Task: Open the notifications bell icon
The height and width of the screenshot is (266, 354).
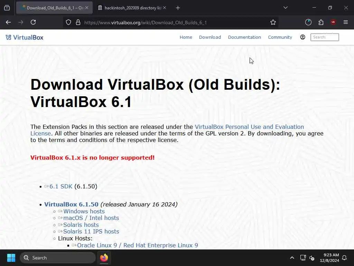Action: pyautogui.click(x=344, y=258)
